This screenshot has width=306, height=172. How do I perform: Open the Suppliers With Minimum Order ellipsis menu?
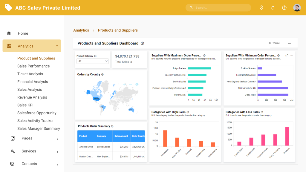(292, 55)
